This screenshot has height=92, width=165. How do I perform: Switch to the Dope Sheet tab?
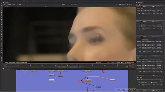click(15, 69)
